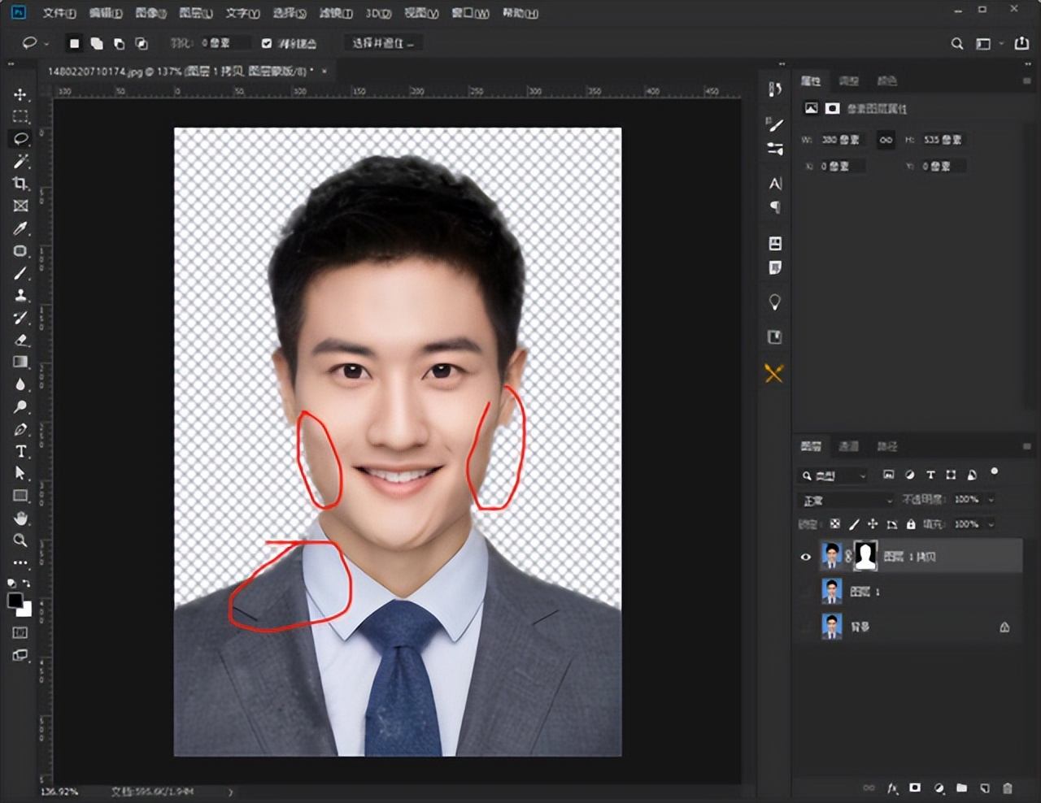Expand the layer opacity 100% dropdown
1041x803 pixels.
tap(991, 499)
